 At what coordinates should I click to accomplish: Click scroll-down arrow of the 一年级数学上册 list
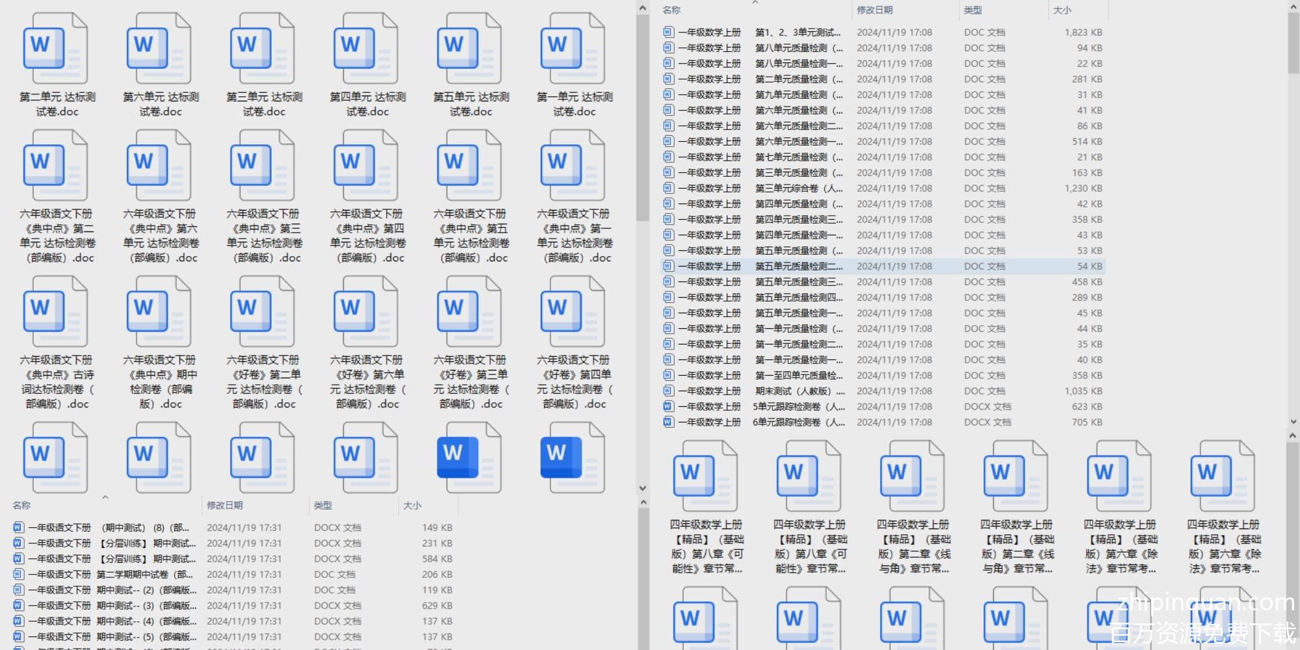(x=1293, y=422)
